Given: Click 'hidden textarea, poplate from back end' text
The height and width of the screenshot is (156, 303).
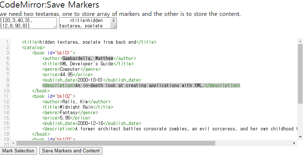Looking at the screenshot, I should [x=88, y=42].
